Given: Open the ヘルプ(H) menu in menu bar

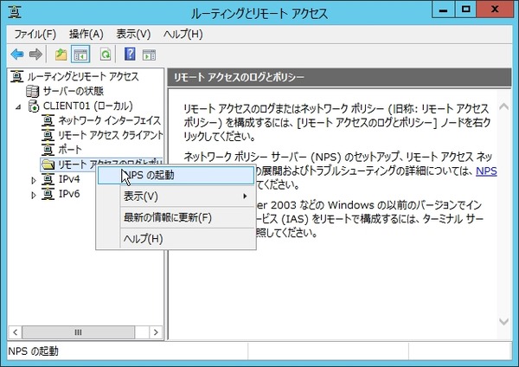Looking at the screenshot, I should pyautogui.click(x=183, y=34).
